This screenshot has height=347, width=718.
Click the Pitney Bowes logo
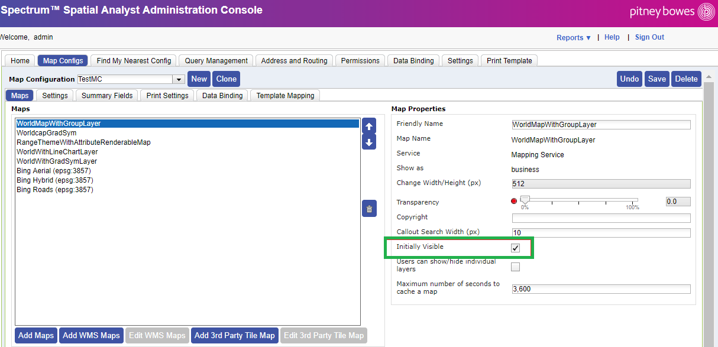pyautogui.click(x=672, y=12)
